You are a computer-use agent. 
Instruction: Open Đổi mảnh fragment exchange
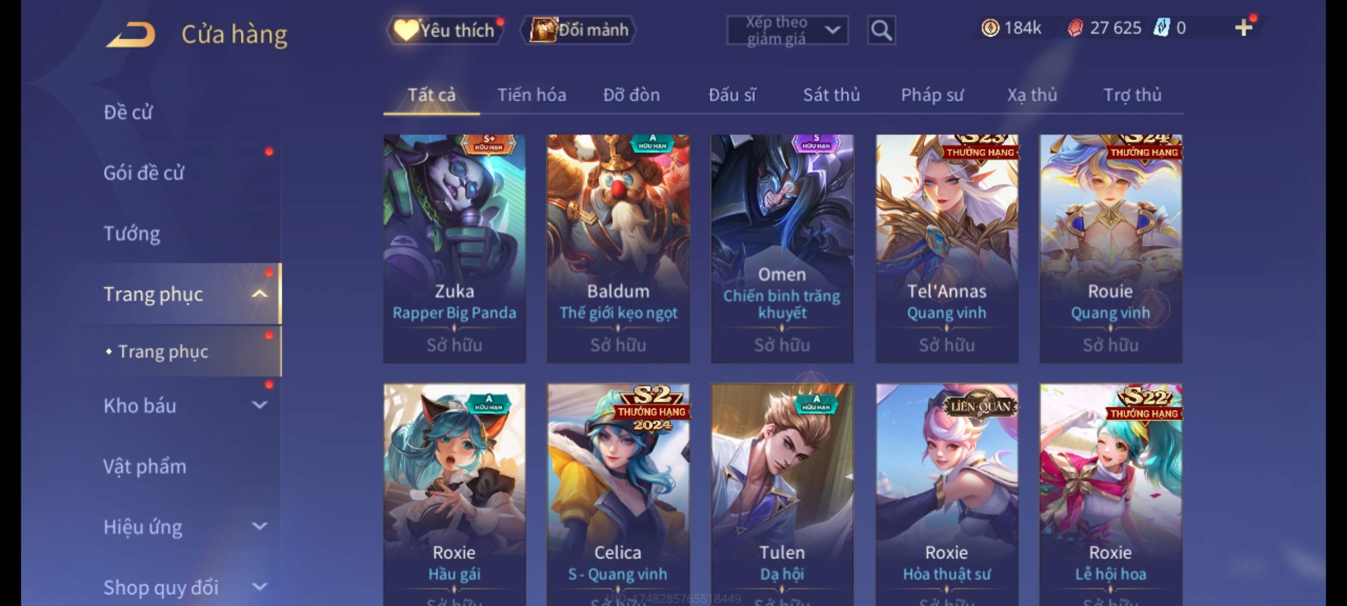580,30
